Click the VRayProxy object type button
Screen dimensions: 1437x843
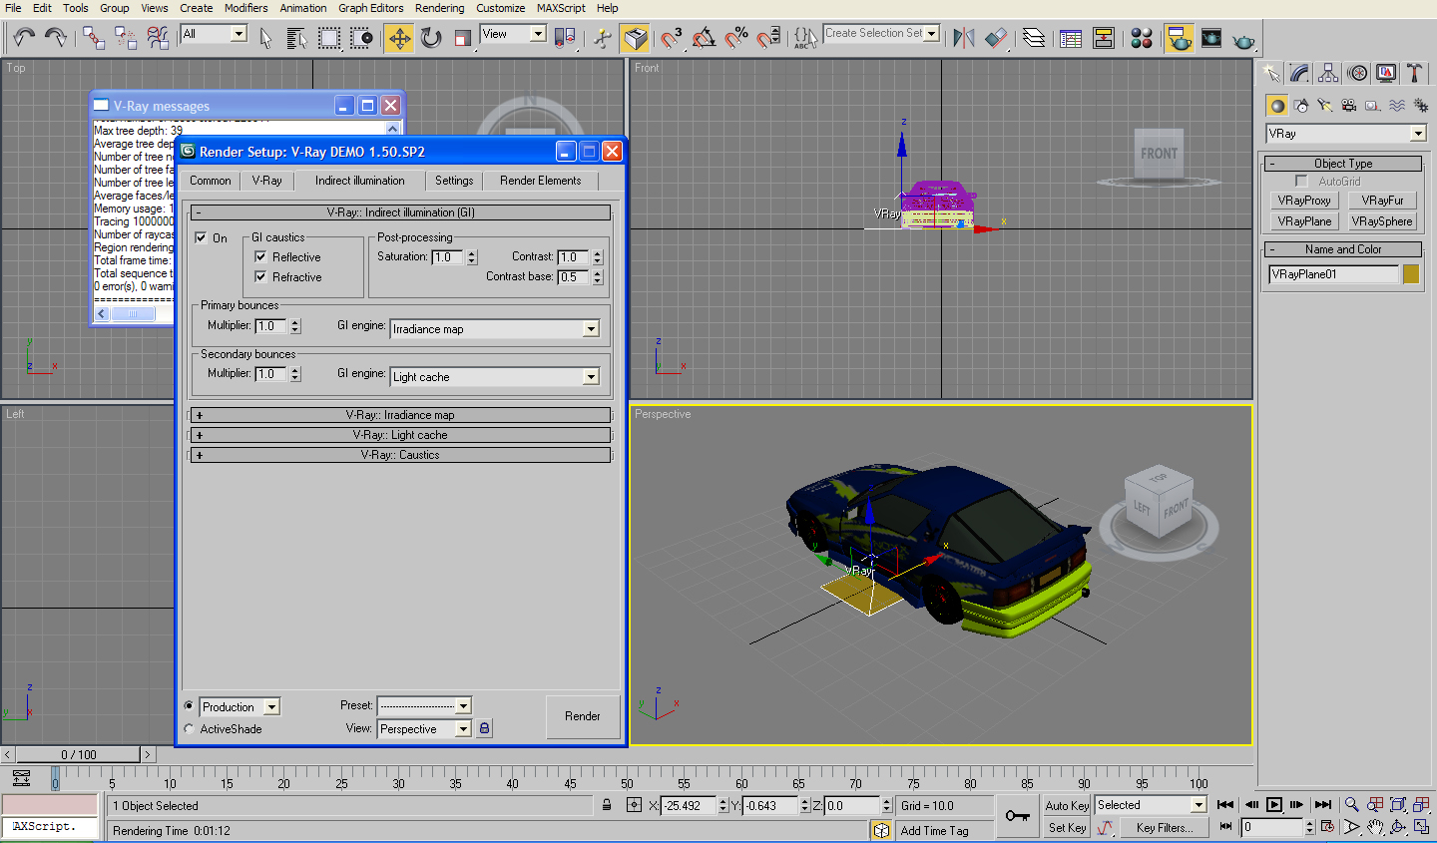tap(1304, 201)
